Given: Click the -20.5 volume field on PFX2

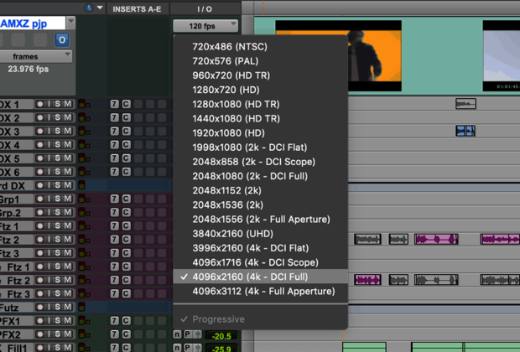Looking at the screenshot, I should (221, 335).
